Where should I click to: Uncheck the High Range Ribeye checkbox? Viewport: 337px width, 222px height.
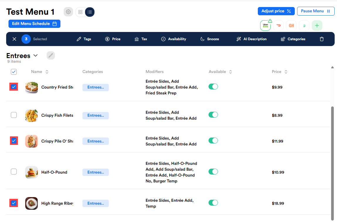tap(14, 203)
